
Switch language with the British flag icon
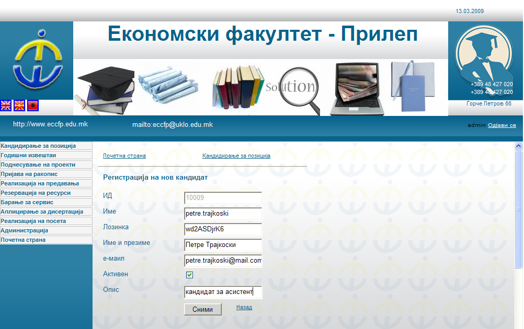click(x=6, y=105)
